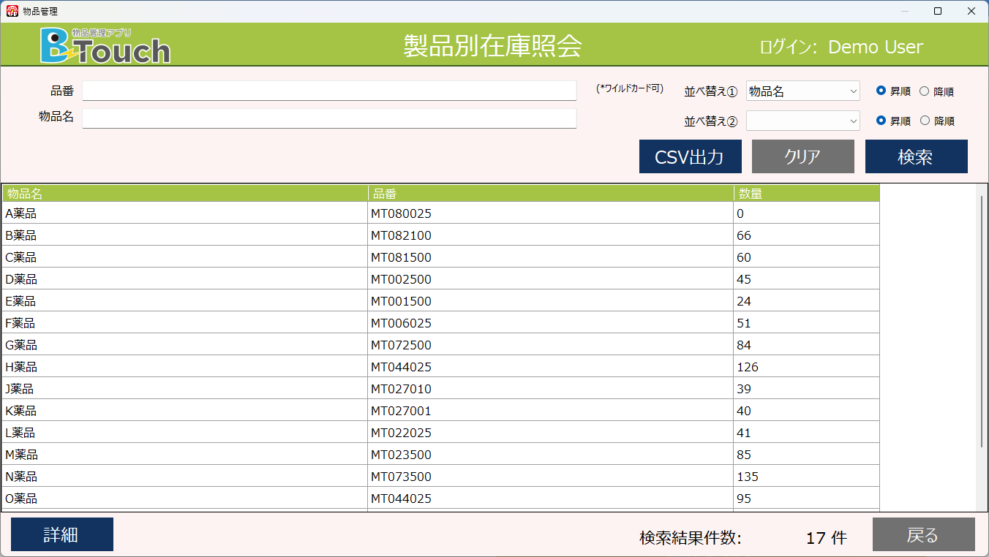The height and width of the screenshot is (557, 989).
Task: Click the 物品名 column header
Action: click(x=185, y=194)
